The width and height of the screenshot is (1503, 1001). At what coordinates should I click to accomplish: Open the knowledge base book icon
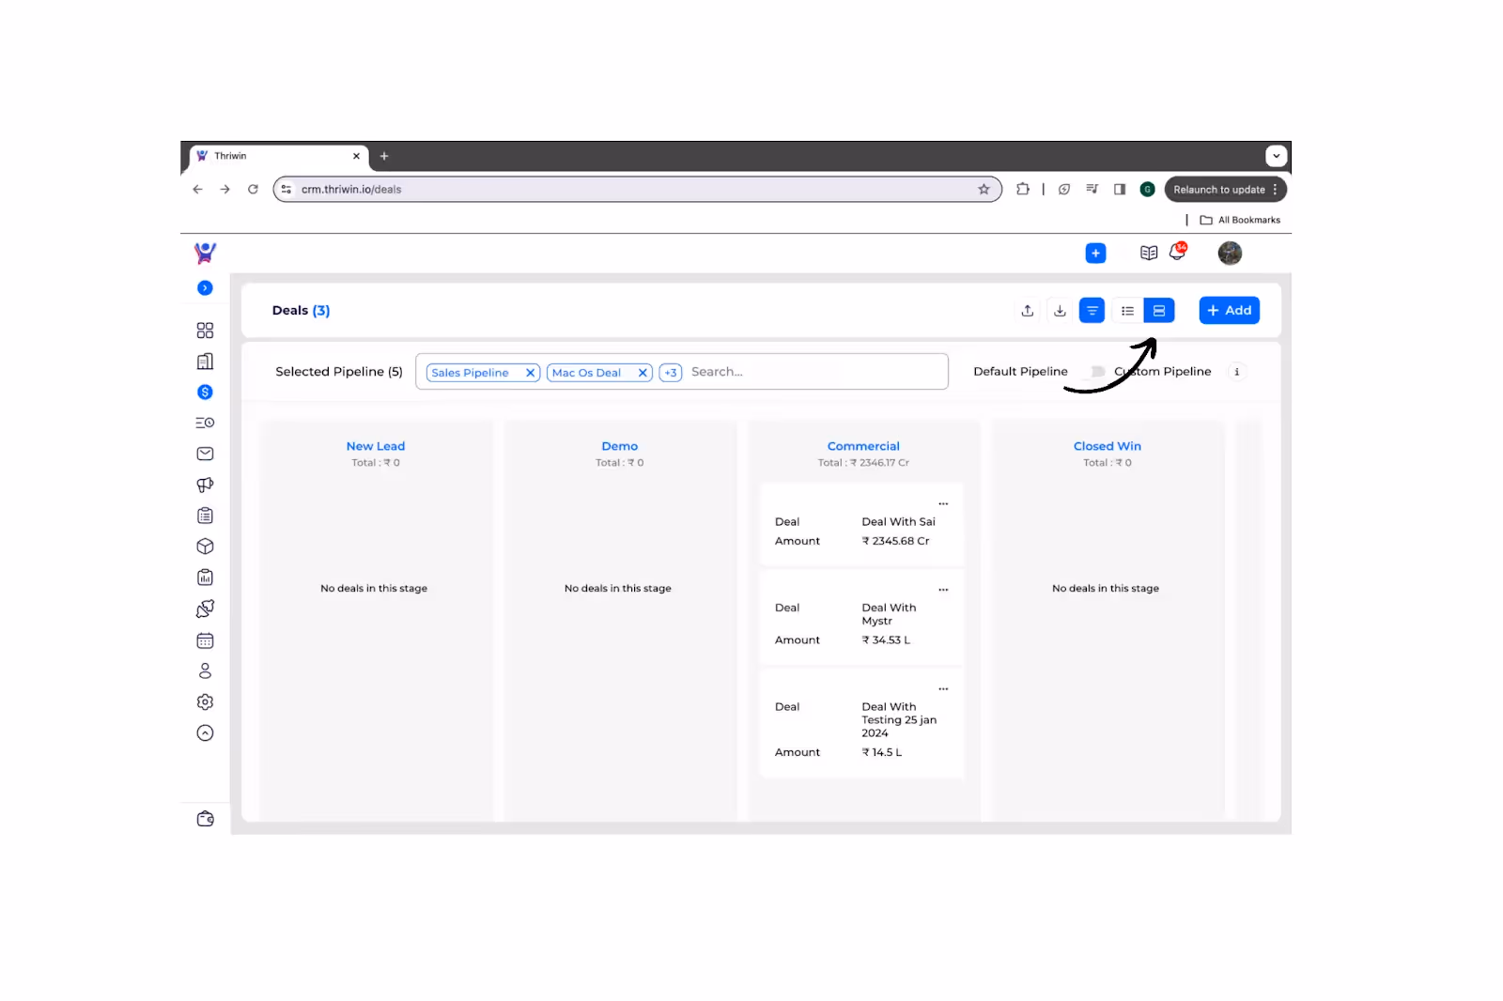click(1148, 254)
